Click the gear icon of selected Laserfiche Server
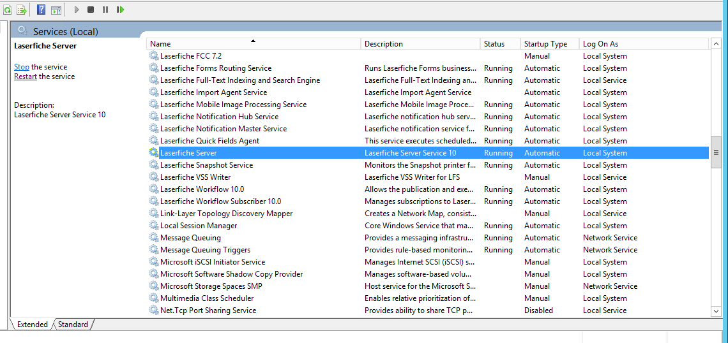Viewport: 728px width, 343px height. 153,152
